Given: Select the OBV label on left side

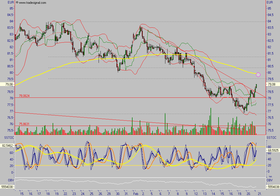Looking at the screenshot, I should click(11, 180).
